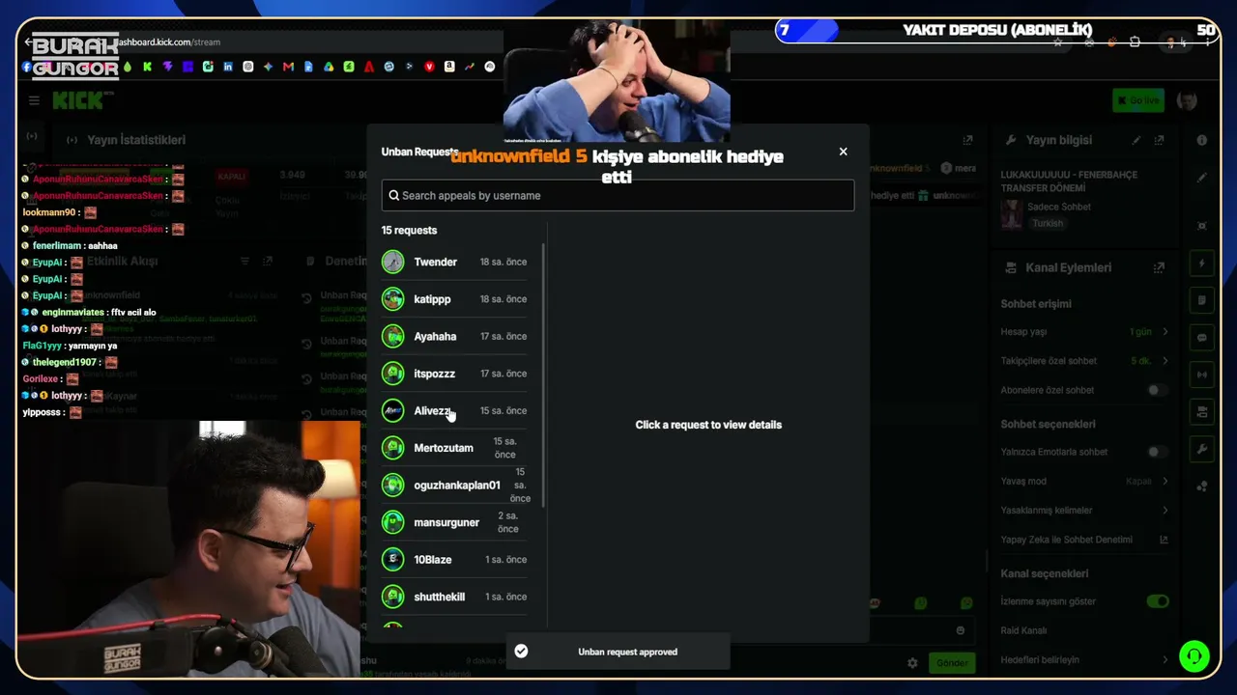Click the document sidebar icon
This screenshot has height=695, width=1237.
coord(1202,300)
